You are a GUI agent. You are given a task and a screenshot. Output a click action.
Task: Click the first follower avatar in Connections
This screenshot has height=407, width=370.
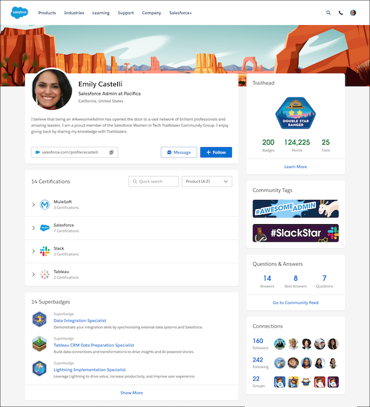(280, 344)
